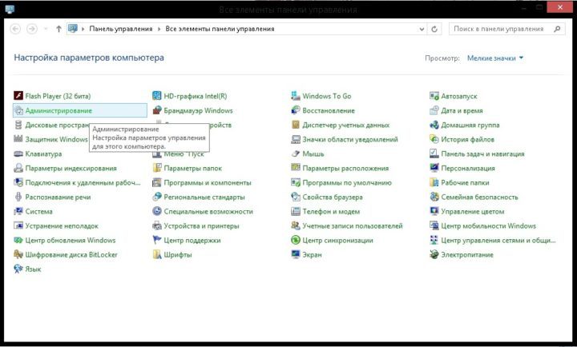Click the Брандмауэр Windows icon
577x347 pixels.
tap(157, 110)
